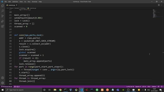Image resolution: width=164 pixels, height=92 pixels.
Task: Open the Run and Debug view
Action: (3, 21)
